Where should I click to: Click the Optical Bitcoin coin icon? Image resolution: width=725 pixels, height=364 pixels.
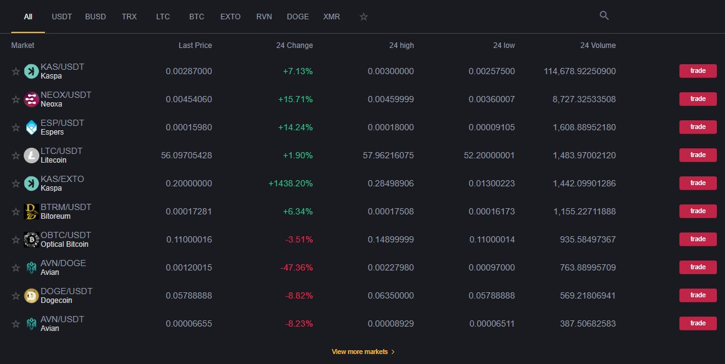tap(31, 239)
